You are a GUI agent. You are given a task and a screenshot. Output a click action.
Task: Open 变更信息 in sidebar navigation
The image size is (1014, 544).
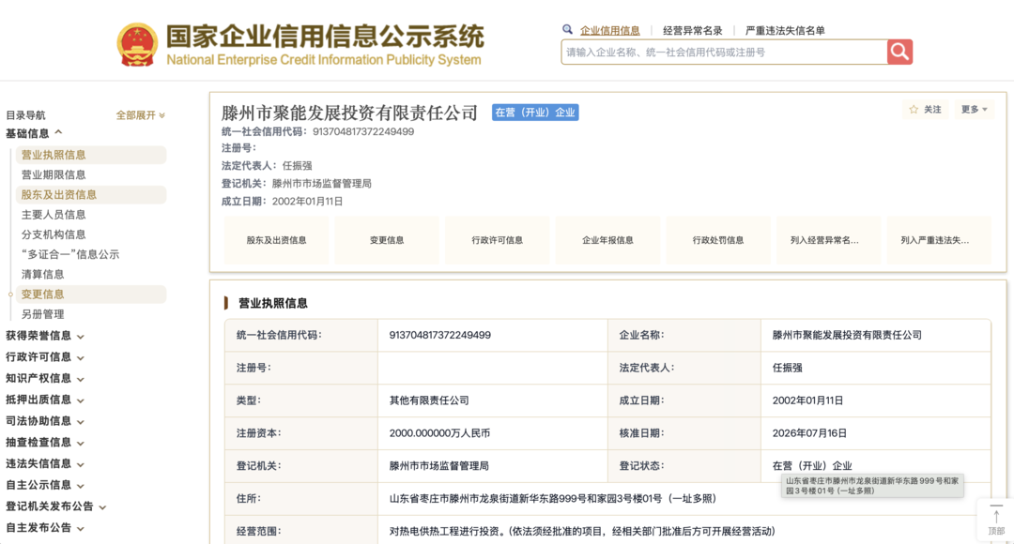point(90,295)
